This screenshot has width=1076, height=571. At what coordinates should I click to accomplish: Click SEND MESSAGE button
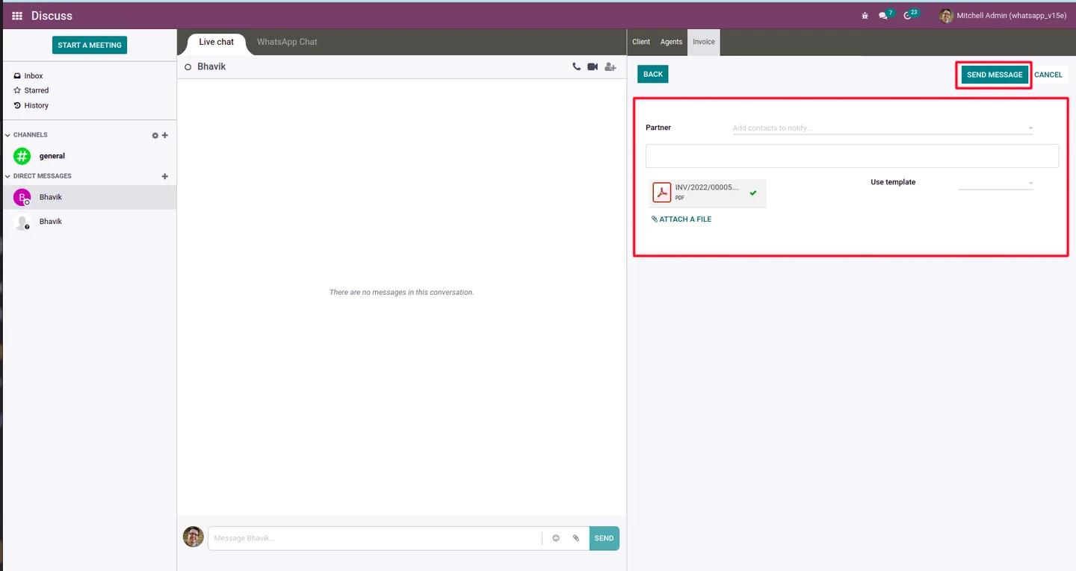coord(995,75)
